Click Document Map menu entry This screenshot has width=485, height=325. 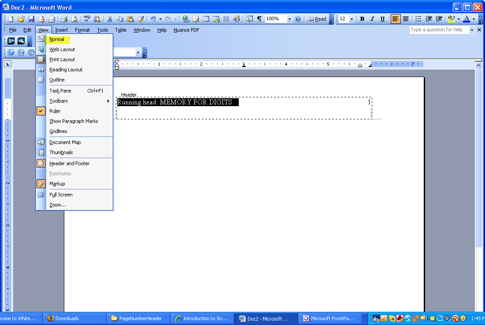[x=74, y=142]
